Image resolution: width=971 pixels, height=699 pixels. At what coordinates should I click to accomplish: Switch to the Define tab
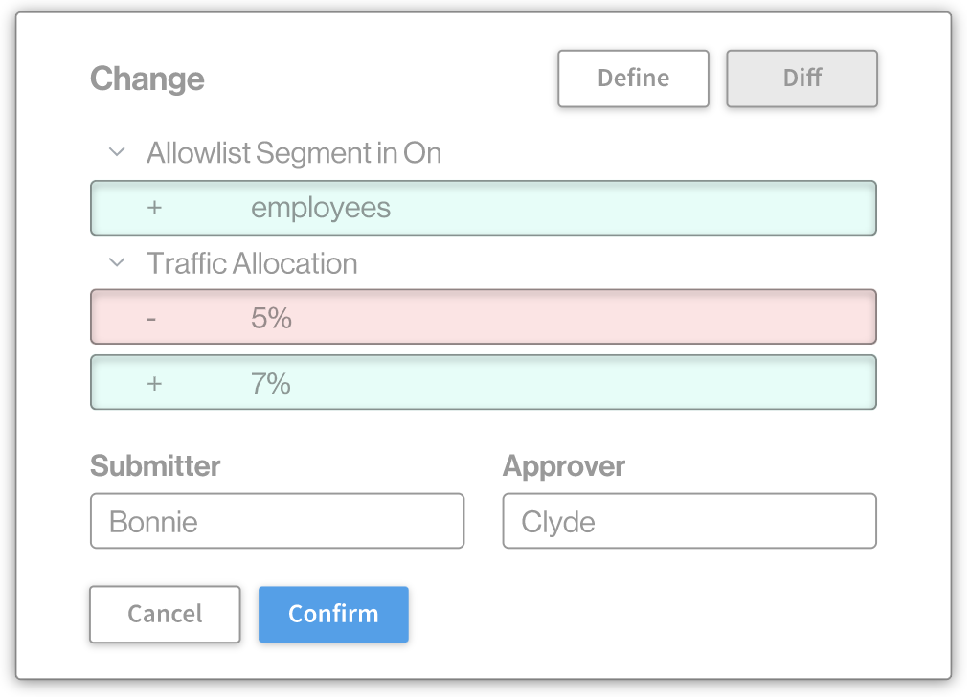pos(633,79)
